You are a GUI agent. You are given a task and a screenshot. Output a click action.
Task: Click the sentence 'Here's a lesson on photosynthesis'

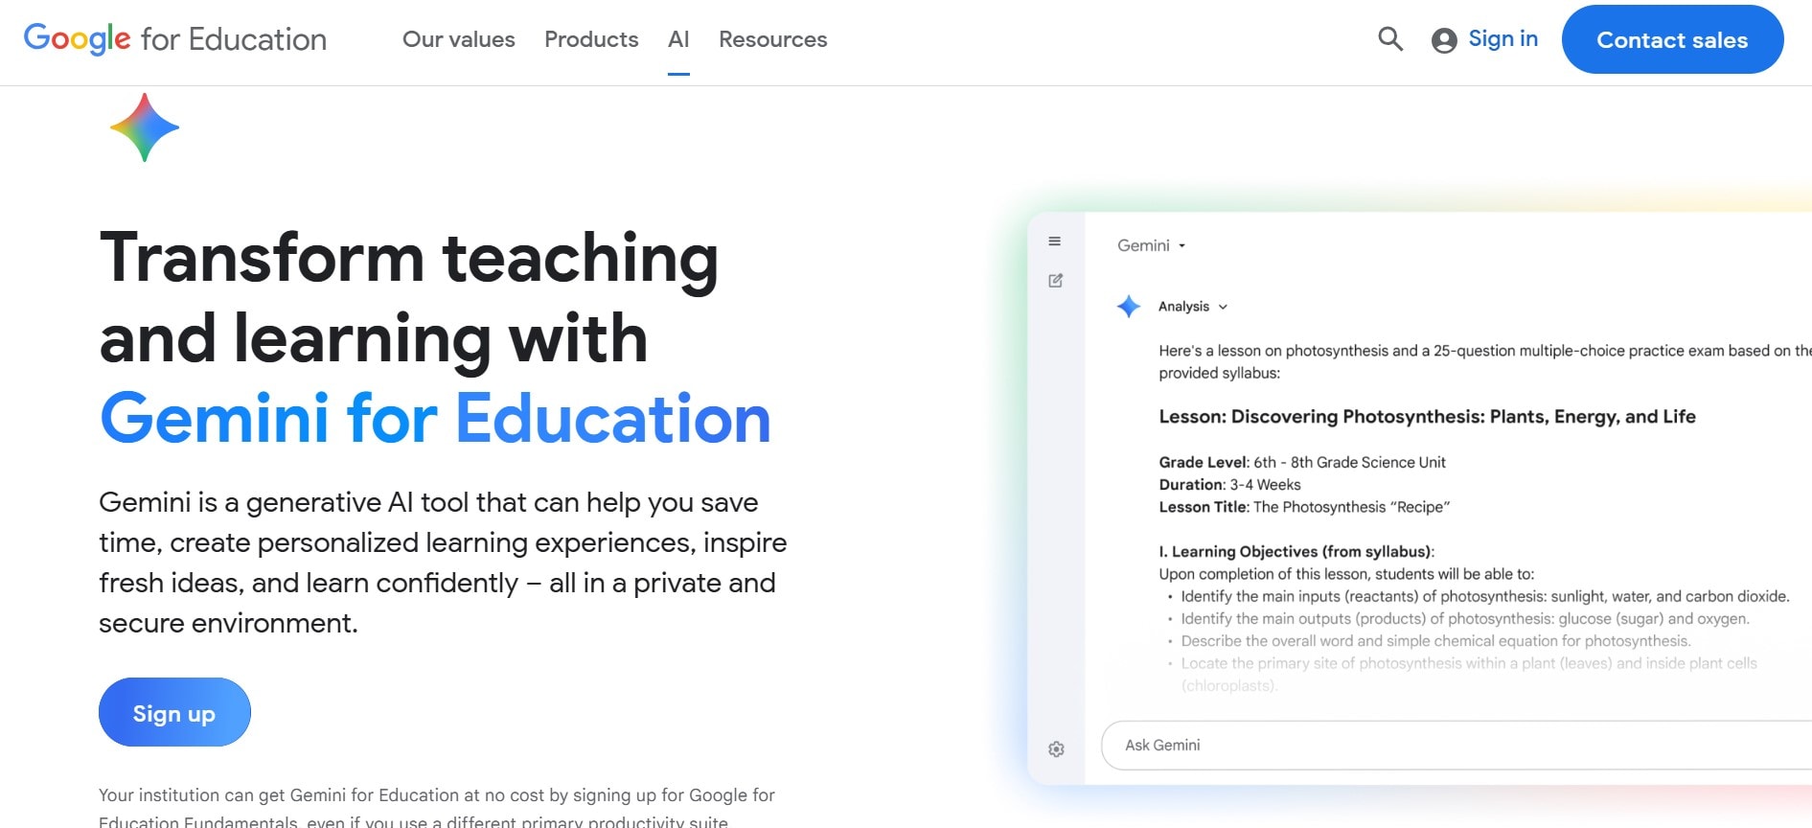tap(1484, 362)
